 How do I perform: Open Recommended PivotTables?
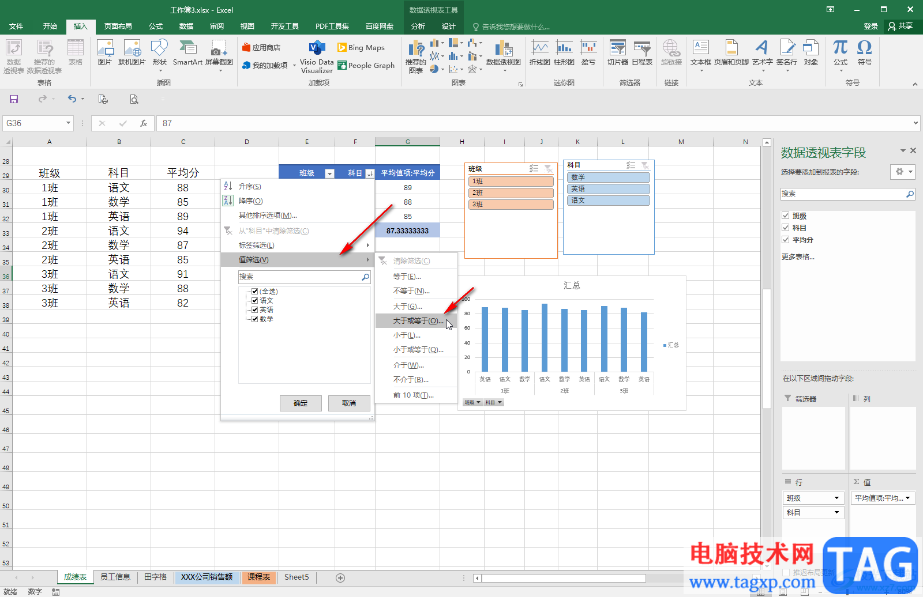point(44,56)
